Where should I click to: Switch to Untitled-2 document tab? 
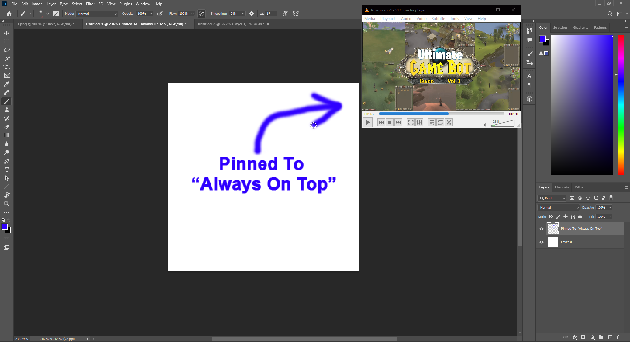click(x=231, y=24)
